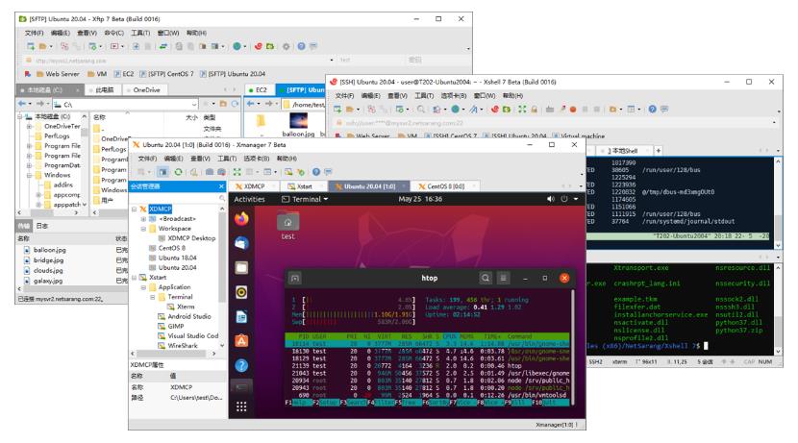Collapse the XDMCP node in session tree

point(135,209)
